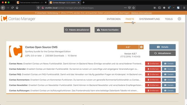Click the 230.564 Downloads text

click(x=55, y=56)
